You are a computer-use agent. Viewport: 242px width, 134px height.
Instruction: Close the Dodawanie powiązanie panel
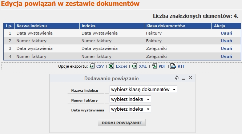pyautogui.click(x=190, y=78)
